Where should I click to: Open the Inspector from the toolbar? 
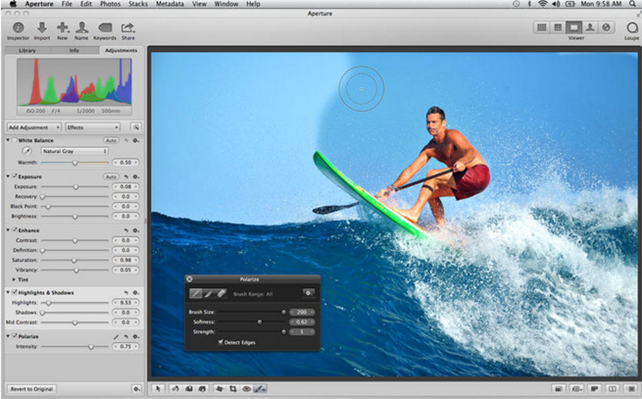[18, 28]
